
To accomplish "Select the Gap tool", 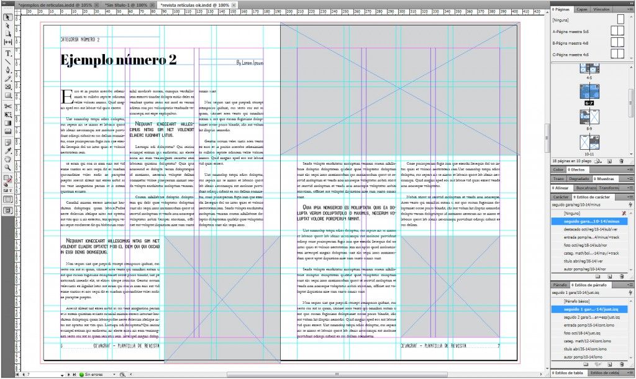I will 7,42.
